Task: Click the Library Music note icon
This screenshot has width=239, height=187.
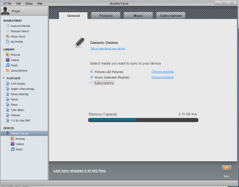Action: tap(7, 65)
